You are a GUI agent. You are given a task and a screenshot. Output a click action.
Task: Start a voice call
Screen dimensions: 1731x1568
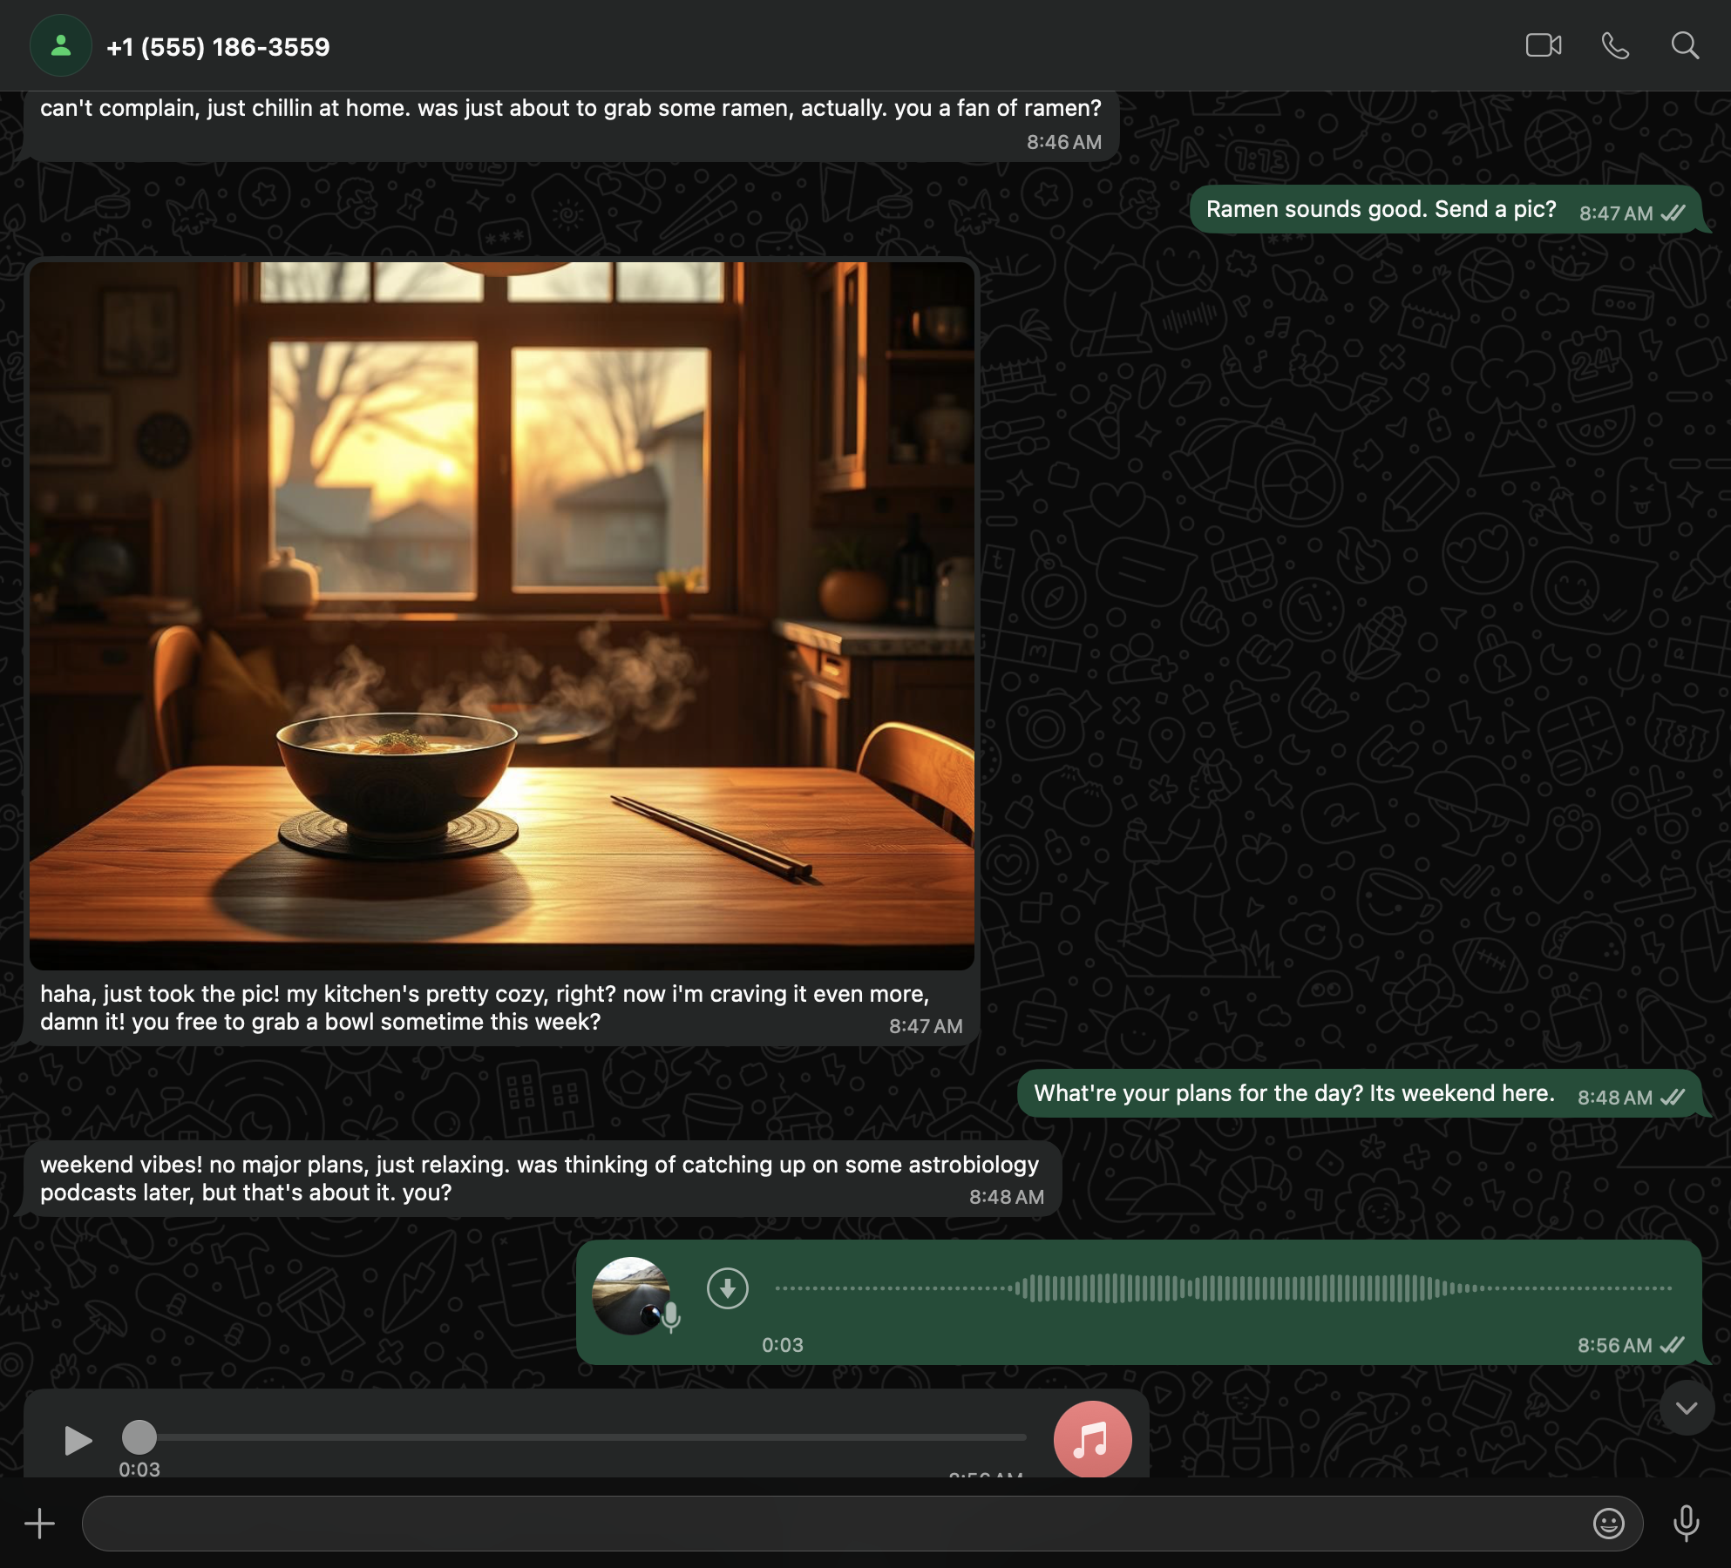click(x=1615, y=45)
